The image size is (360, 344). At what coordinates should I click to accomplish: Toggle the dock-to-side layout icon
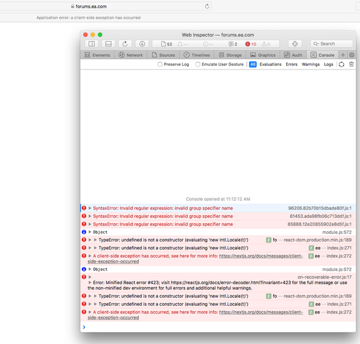tap(92, 44)
